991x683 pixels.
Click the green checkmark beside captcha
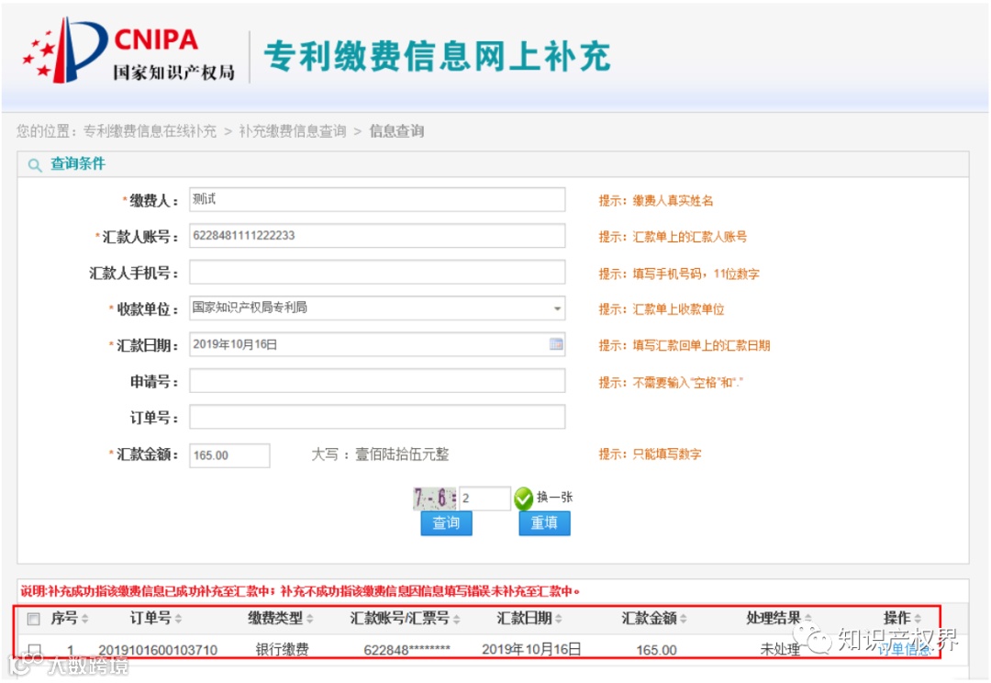pos(523,498)
